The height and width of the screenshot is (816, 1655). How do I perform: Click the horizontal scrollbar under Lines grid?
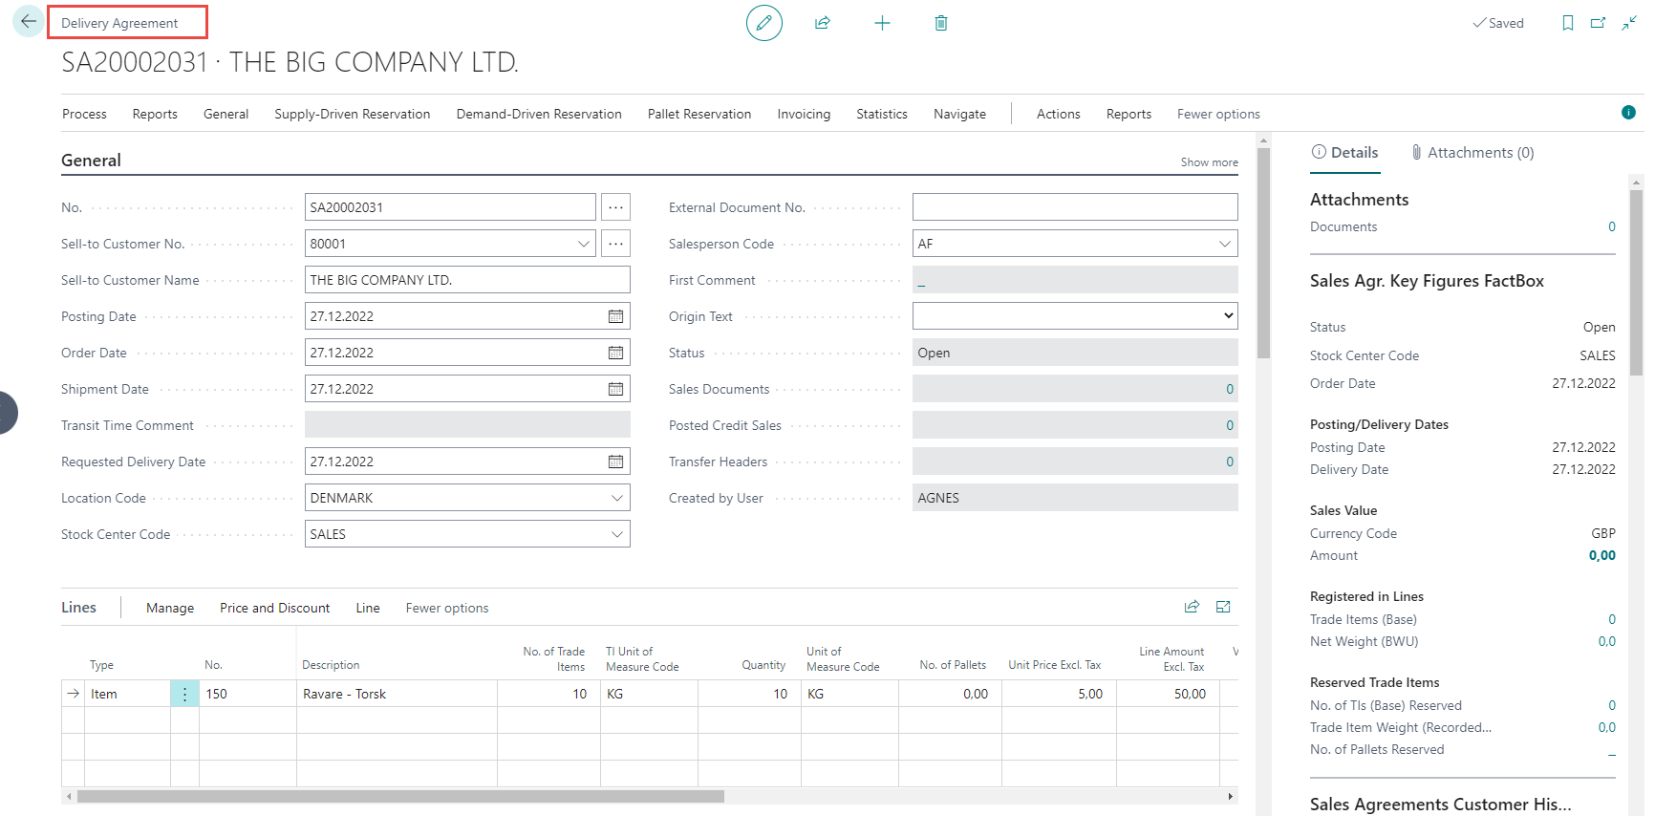pyautogui.click(x=401, y=796)
